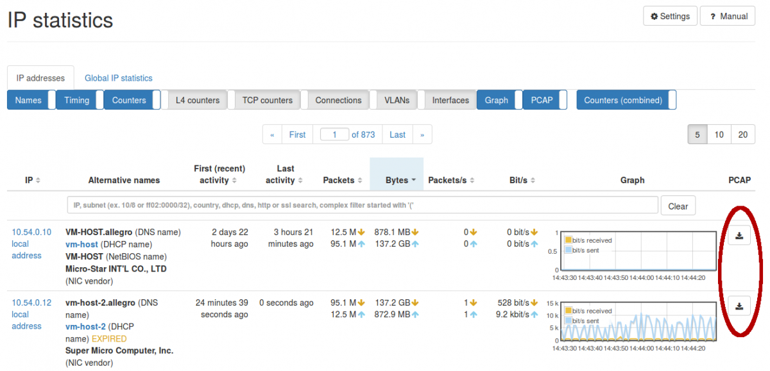Sort by the Bit/s column arrows
The width and height of the screenshot is (770, 371).
coord(532,180)
